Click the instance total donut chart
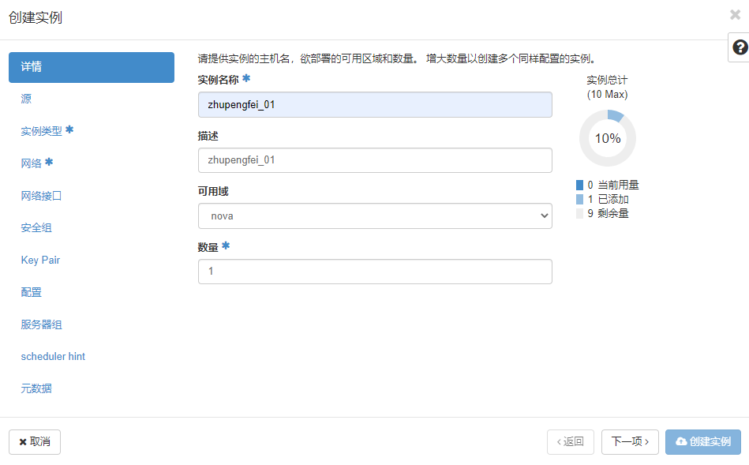Screen dimensions: 749x465 607,138
